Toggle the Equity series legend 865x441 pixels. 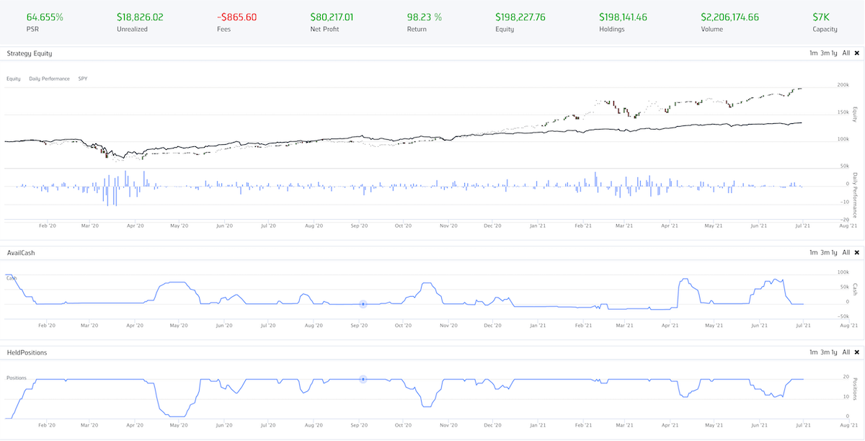click(x=14, y=79)
